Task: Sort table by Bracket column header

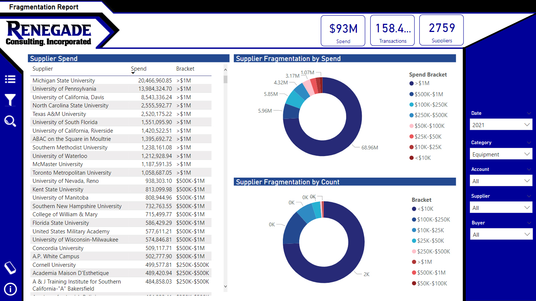Action: (185, 69)
